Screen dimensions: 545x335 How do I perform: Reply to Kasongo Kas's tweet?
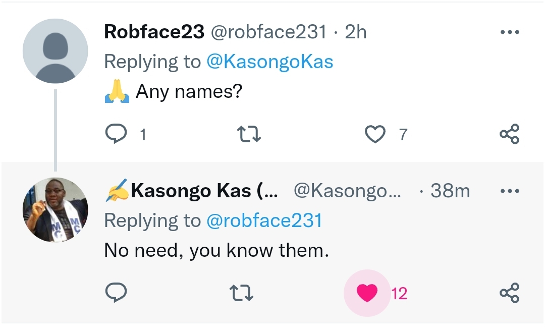tap(116, 293)
